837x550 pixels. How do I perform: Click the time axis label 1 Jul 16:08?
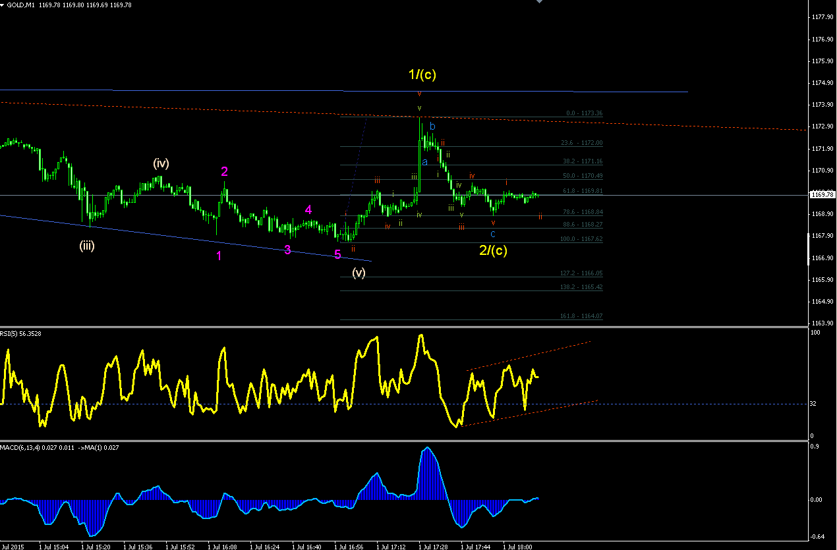[223, 547]
